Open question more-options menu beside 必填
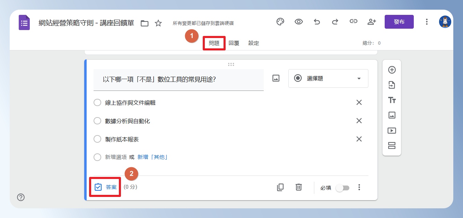The width and height of the screenshot is (463, 218). 359,187
